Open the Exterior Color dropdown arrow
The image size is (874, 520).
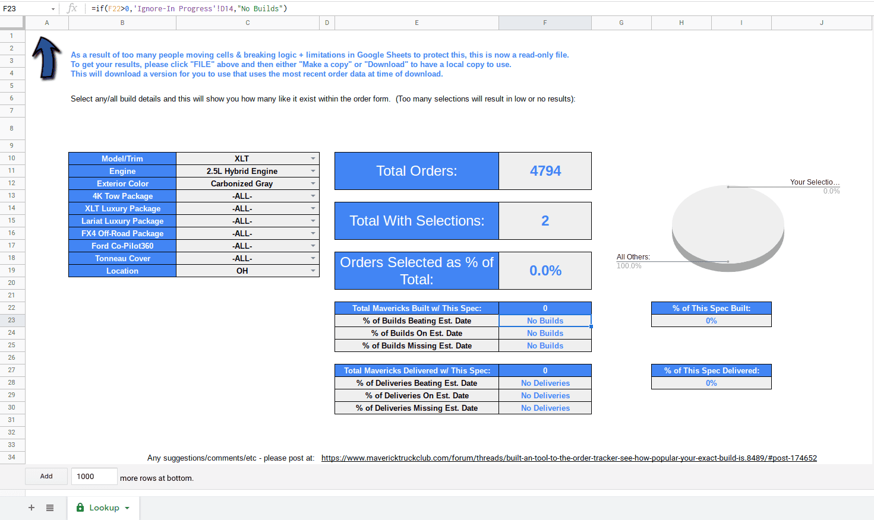point(313,183)
